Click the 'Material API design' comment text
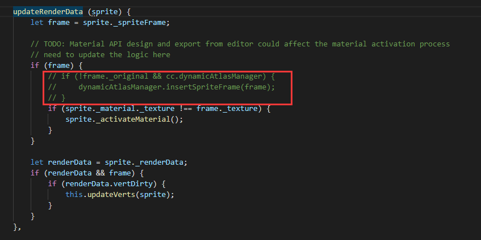This screenshot has height=240, width=481. tap(115, 44)
